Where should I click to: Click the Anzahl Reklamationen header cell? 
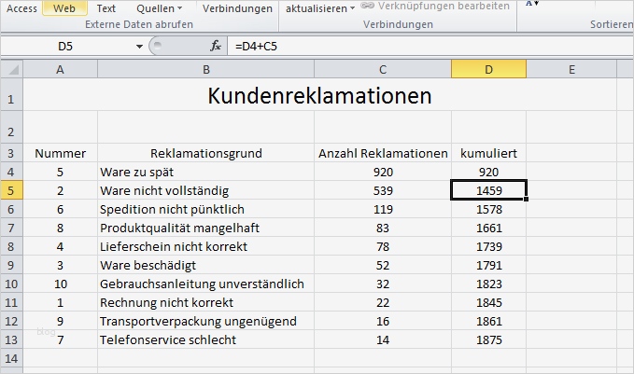point(383,153)
